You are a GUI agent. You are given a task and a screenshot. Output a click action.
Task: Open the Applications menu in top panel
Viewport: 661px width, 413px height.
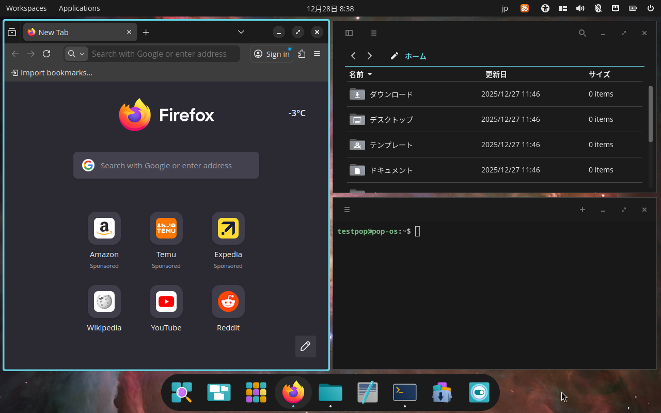point(79,8)
